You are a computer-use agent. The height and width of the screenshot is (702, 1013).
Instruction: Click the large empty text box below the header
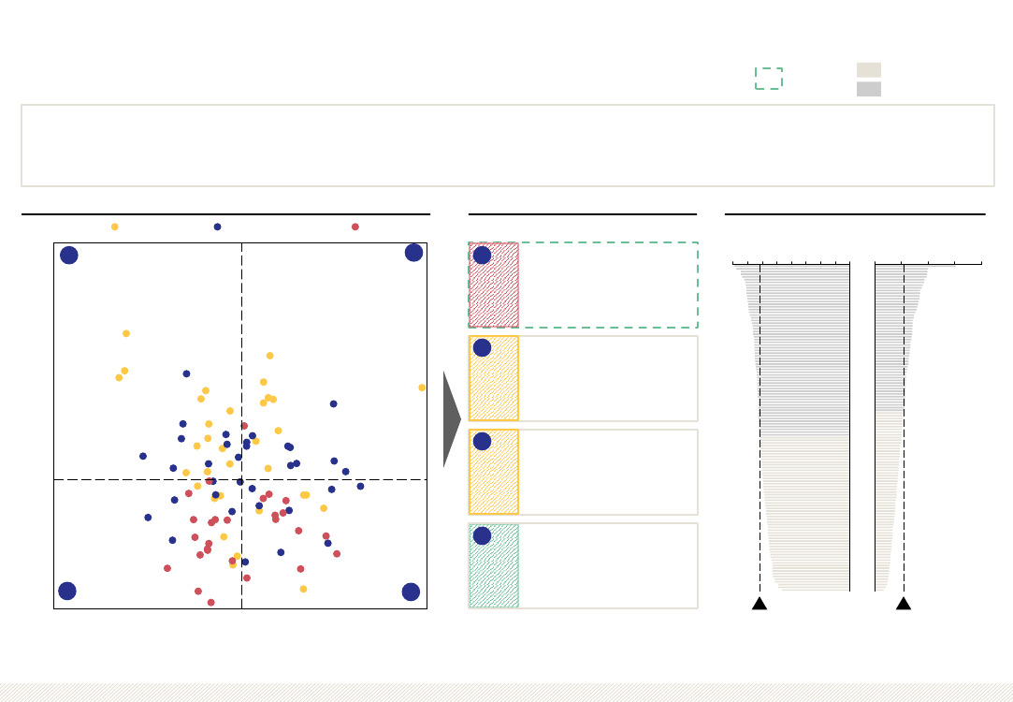tap(508, 145)
